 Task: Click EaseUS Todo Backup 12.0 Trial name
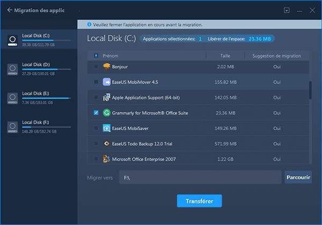coord(142,144)
